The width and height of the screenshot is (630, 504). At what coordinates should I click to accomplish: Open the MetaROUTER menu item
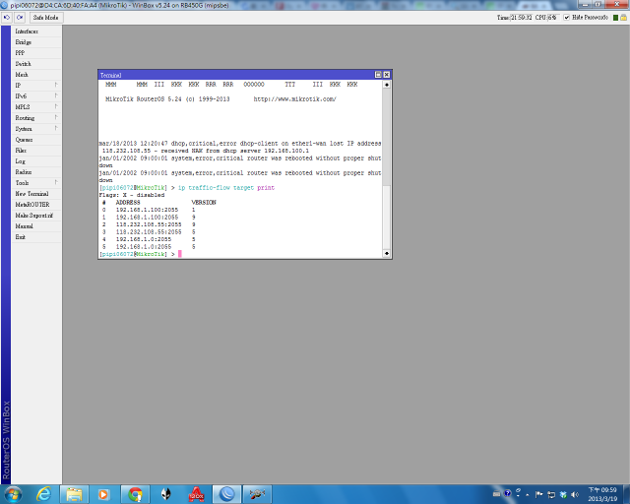(36, 205)
